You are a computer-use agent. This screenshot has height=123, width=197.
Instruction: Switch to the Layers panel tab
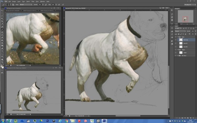coord(177,26)
